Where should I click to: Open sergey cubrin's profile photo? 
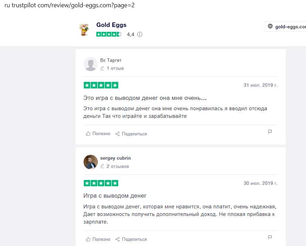[90, 162]
